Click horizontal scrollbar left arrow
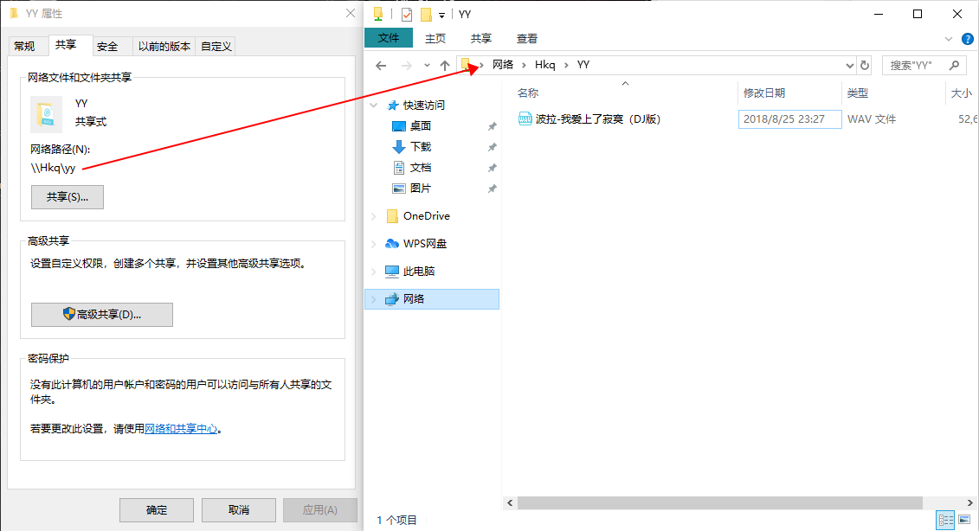This screenshot has width=979, height=531. [510, 503]
